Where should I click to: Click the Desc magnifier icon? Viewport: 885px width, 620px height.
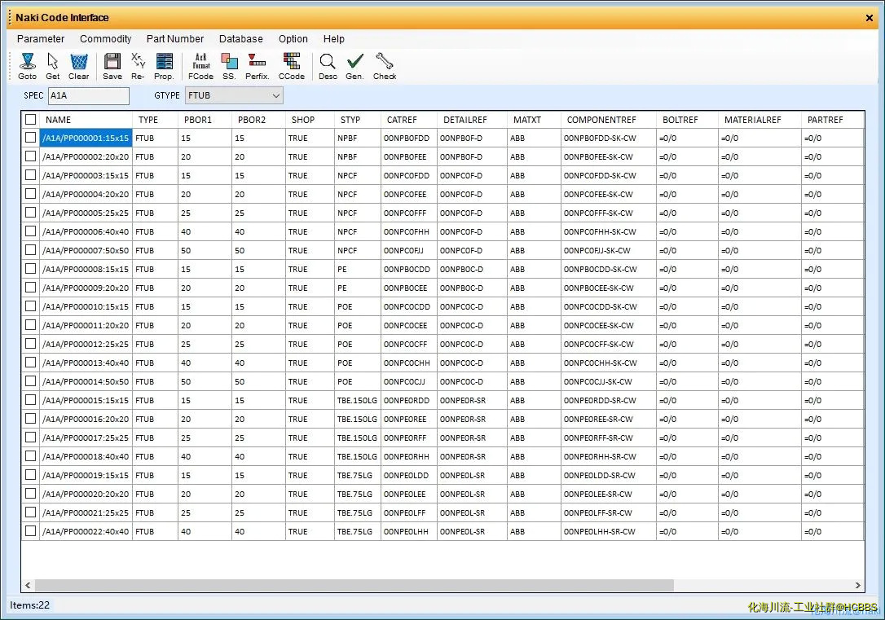pos(328,66)
